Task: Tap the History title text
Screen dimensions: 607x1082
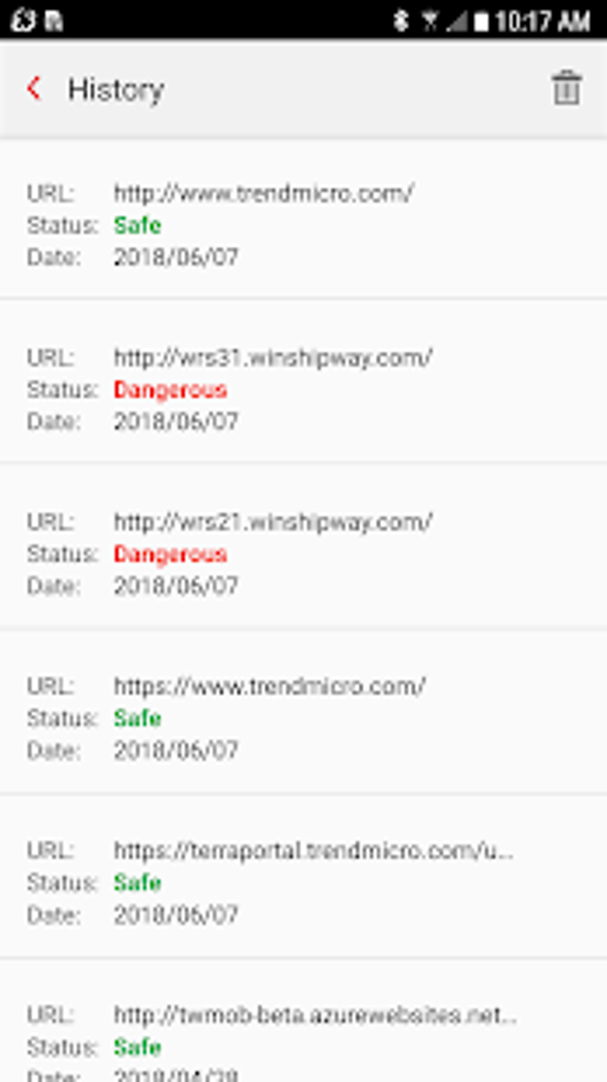Action: click(116, 91)
